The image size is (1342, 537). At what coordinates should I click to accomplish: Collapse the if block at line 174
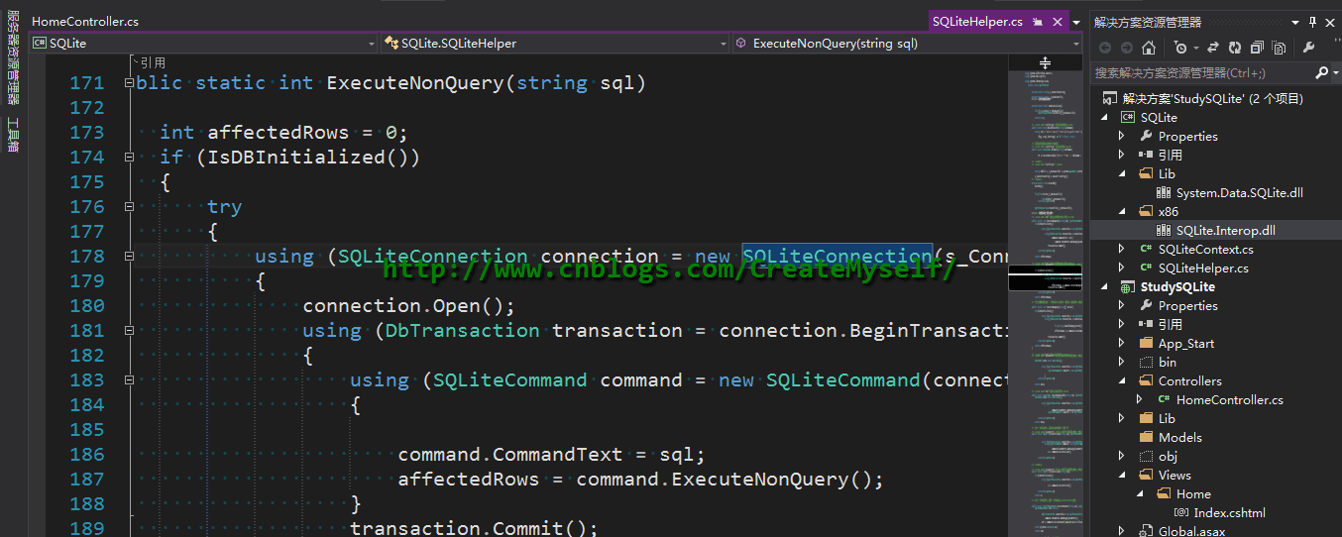pyautogui.click(x=129, y=157)
